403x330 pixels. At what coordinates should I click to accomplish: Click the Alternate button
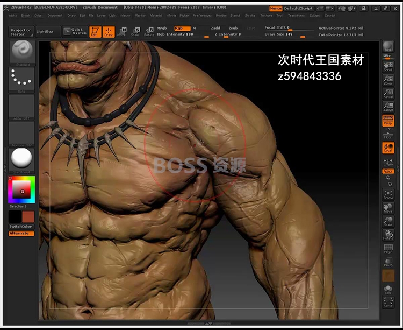point(21,233)
